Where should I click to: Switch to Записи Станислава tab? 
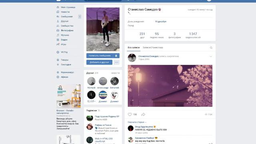pos(153,48)
